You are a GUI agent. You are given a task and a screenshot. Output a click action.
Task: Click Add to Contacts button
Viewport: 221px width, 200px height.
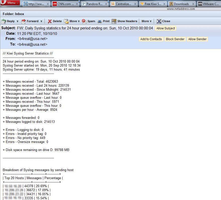click(x=151, y=39)
